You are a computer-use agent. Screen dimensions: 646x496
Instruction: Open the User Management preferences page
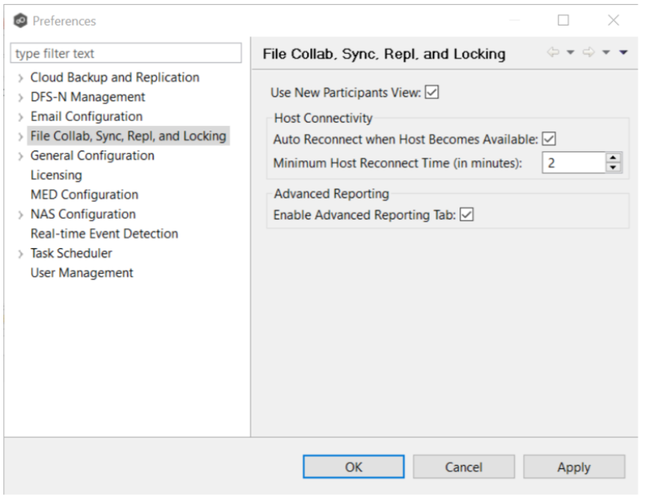[81, 273]
